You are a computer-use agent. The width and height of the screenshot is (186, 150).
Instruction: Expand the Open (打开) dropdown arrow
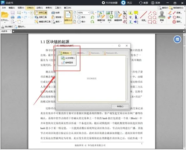click(5, 23)
